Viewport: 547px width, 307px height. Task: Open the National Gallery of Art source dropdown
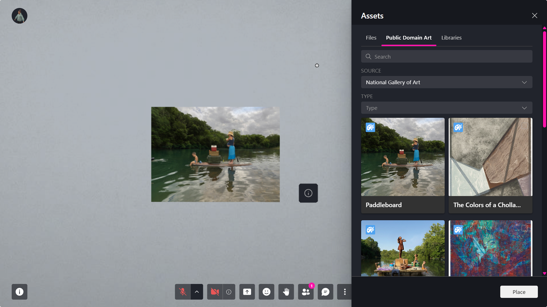tap(446, 82)
